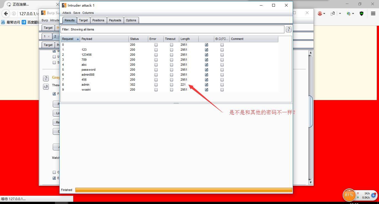Click the Grep section reset arrow icon

pyautogui.click(x=46, y=86)
